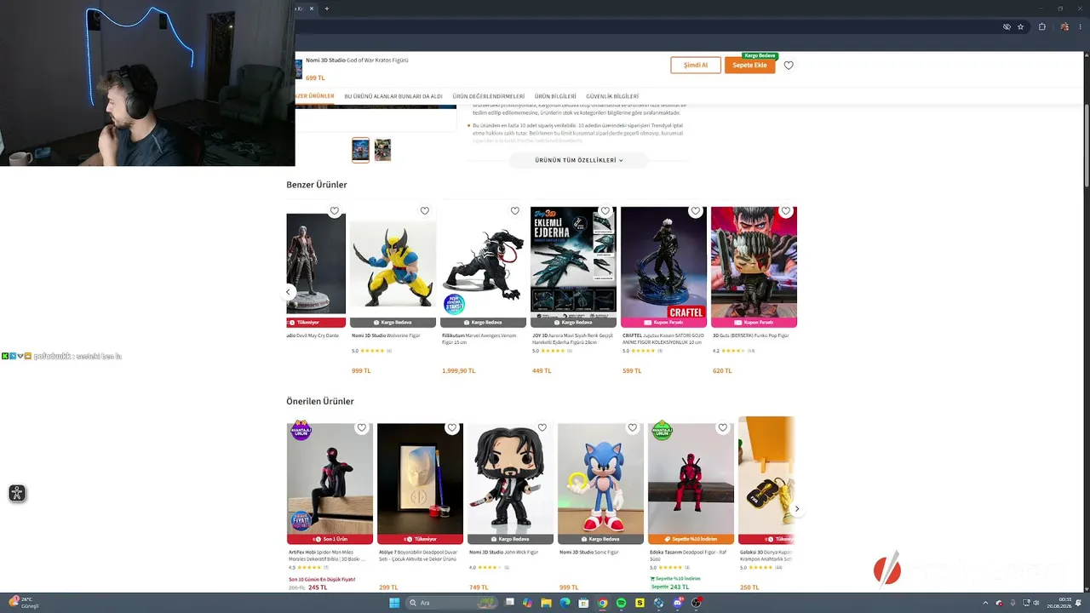
Task: Expand Ürünün Tüm Özellikleri section
Action: 579,160
